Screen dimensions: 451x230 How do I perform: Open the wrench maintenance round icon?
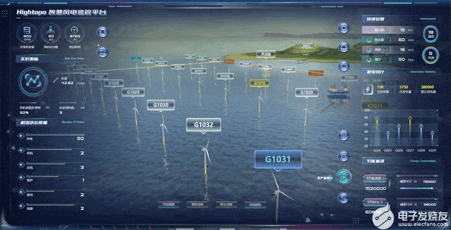343,198
